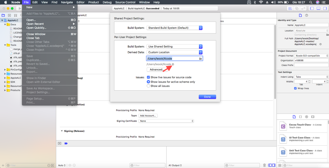Screen dimensions: 329x168
Task: Select the Standard editor toolbar icon
Action: pos(290,8)
